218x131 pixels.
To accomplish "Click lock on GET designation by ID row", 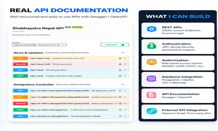I will (120, 91).
